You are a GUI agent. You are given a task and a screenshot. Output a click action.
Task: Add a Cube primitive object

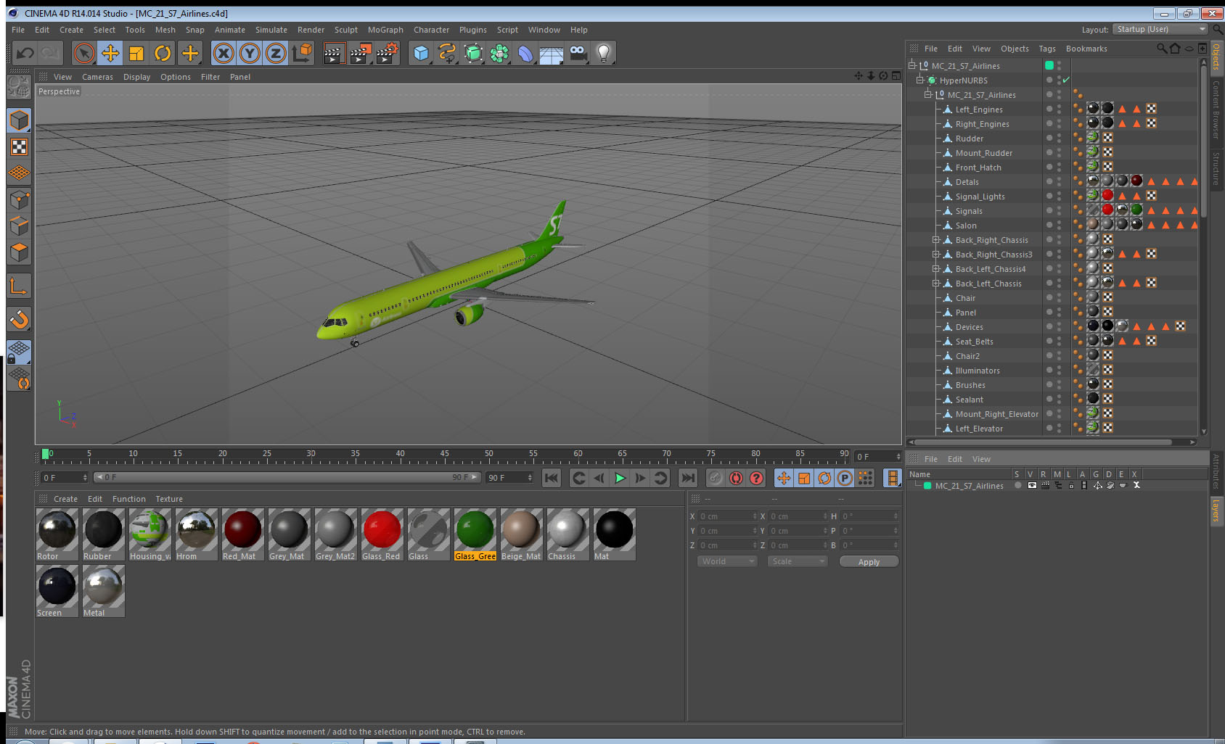pos(421,53)
